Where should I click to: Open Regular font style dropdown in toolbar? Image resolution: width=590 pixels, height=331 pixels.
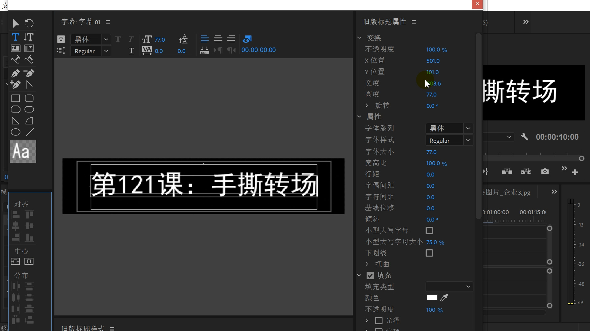[106, 51]
